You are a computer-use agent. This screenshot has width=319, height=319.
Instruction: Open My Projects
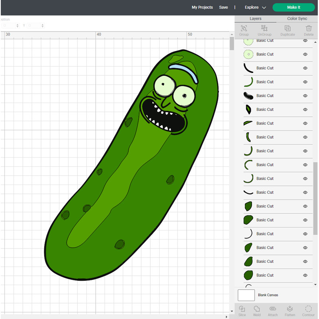coord(202,7)
